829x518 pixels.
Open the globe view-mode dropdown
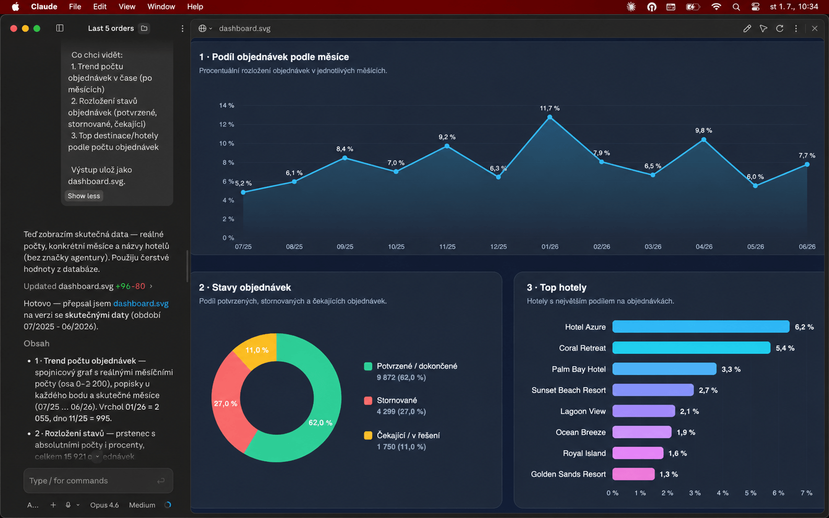click(x=205, y=29)
